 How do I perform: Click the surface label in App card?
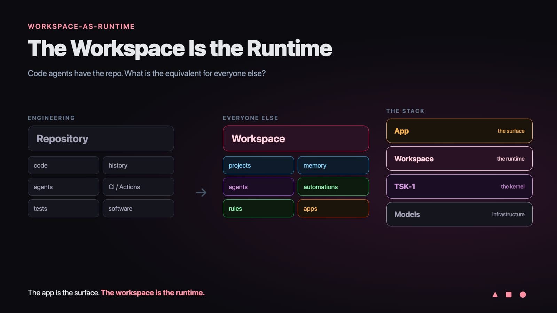pyautogui.click(x=511, y=131)
